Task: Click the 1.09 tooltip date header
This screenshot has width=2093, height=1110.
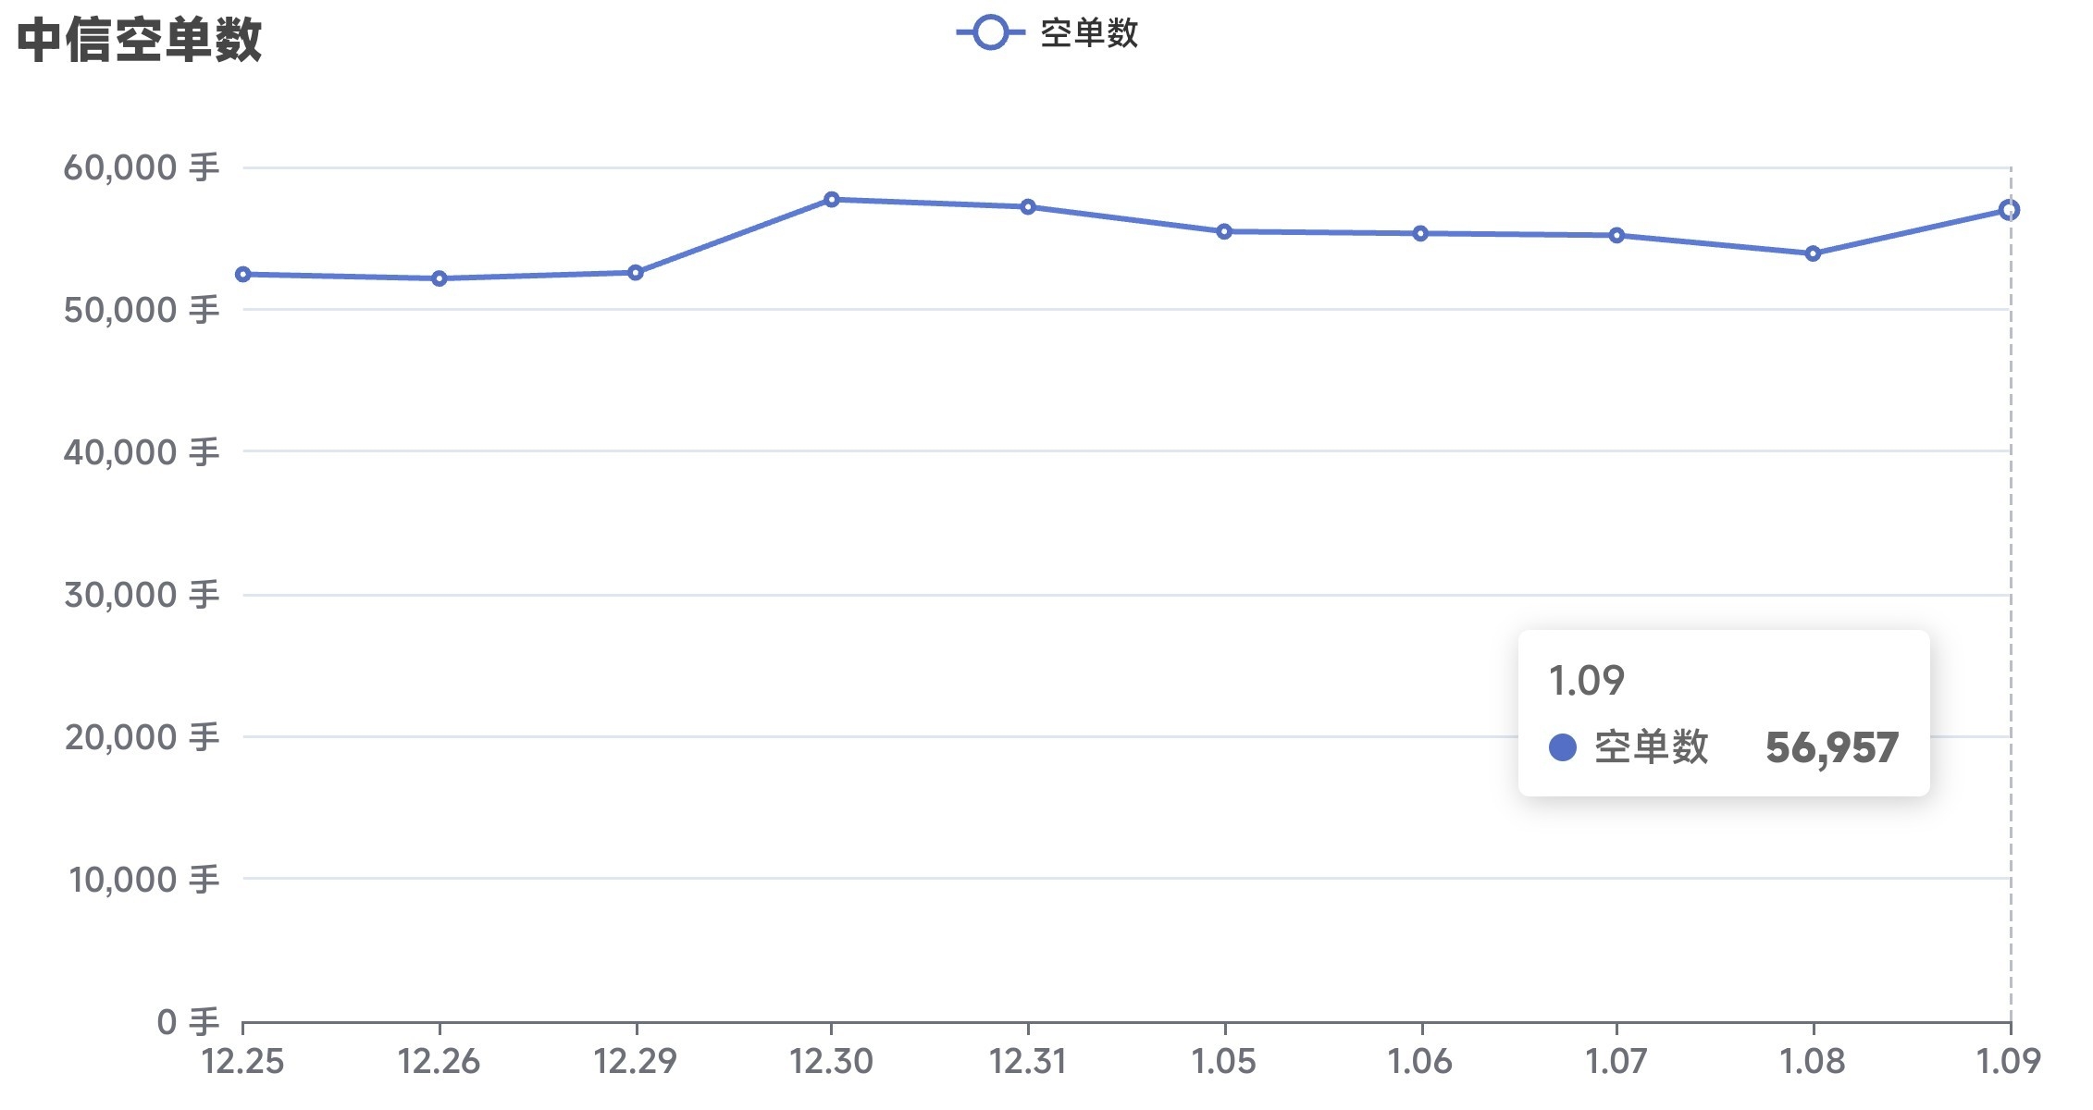Action: pyautogui.click(x=1587, y=681)
